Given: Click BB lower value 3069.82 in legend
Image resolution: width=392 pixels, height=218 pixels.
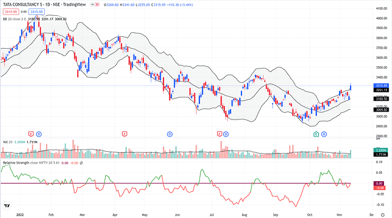Looking at the screenshot, I should point(61,19).
